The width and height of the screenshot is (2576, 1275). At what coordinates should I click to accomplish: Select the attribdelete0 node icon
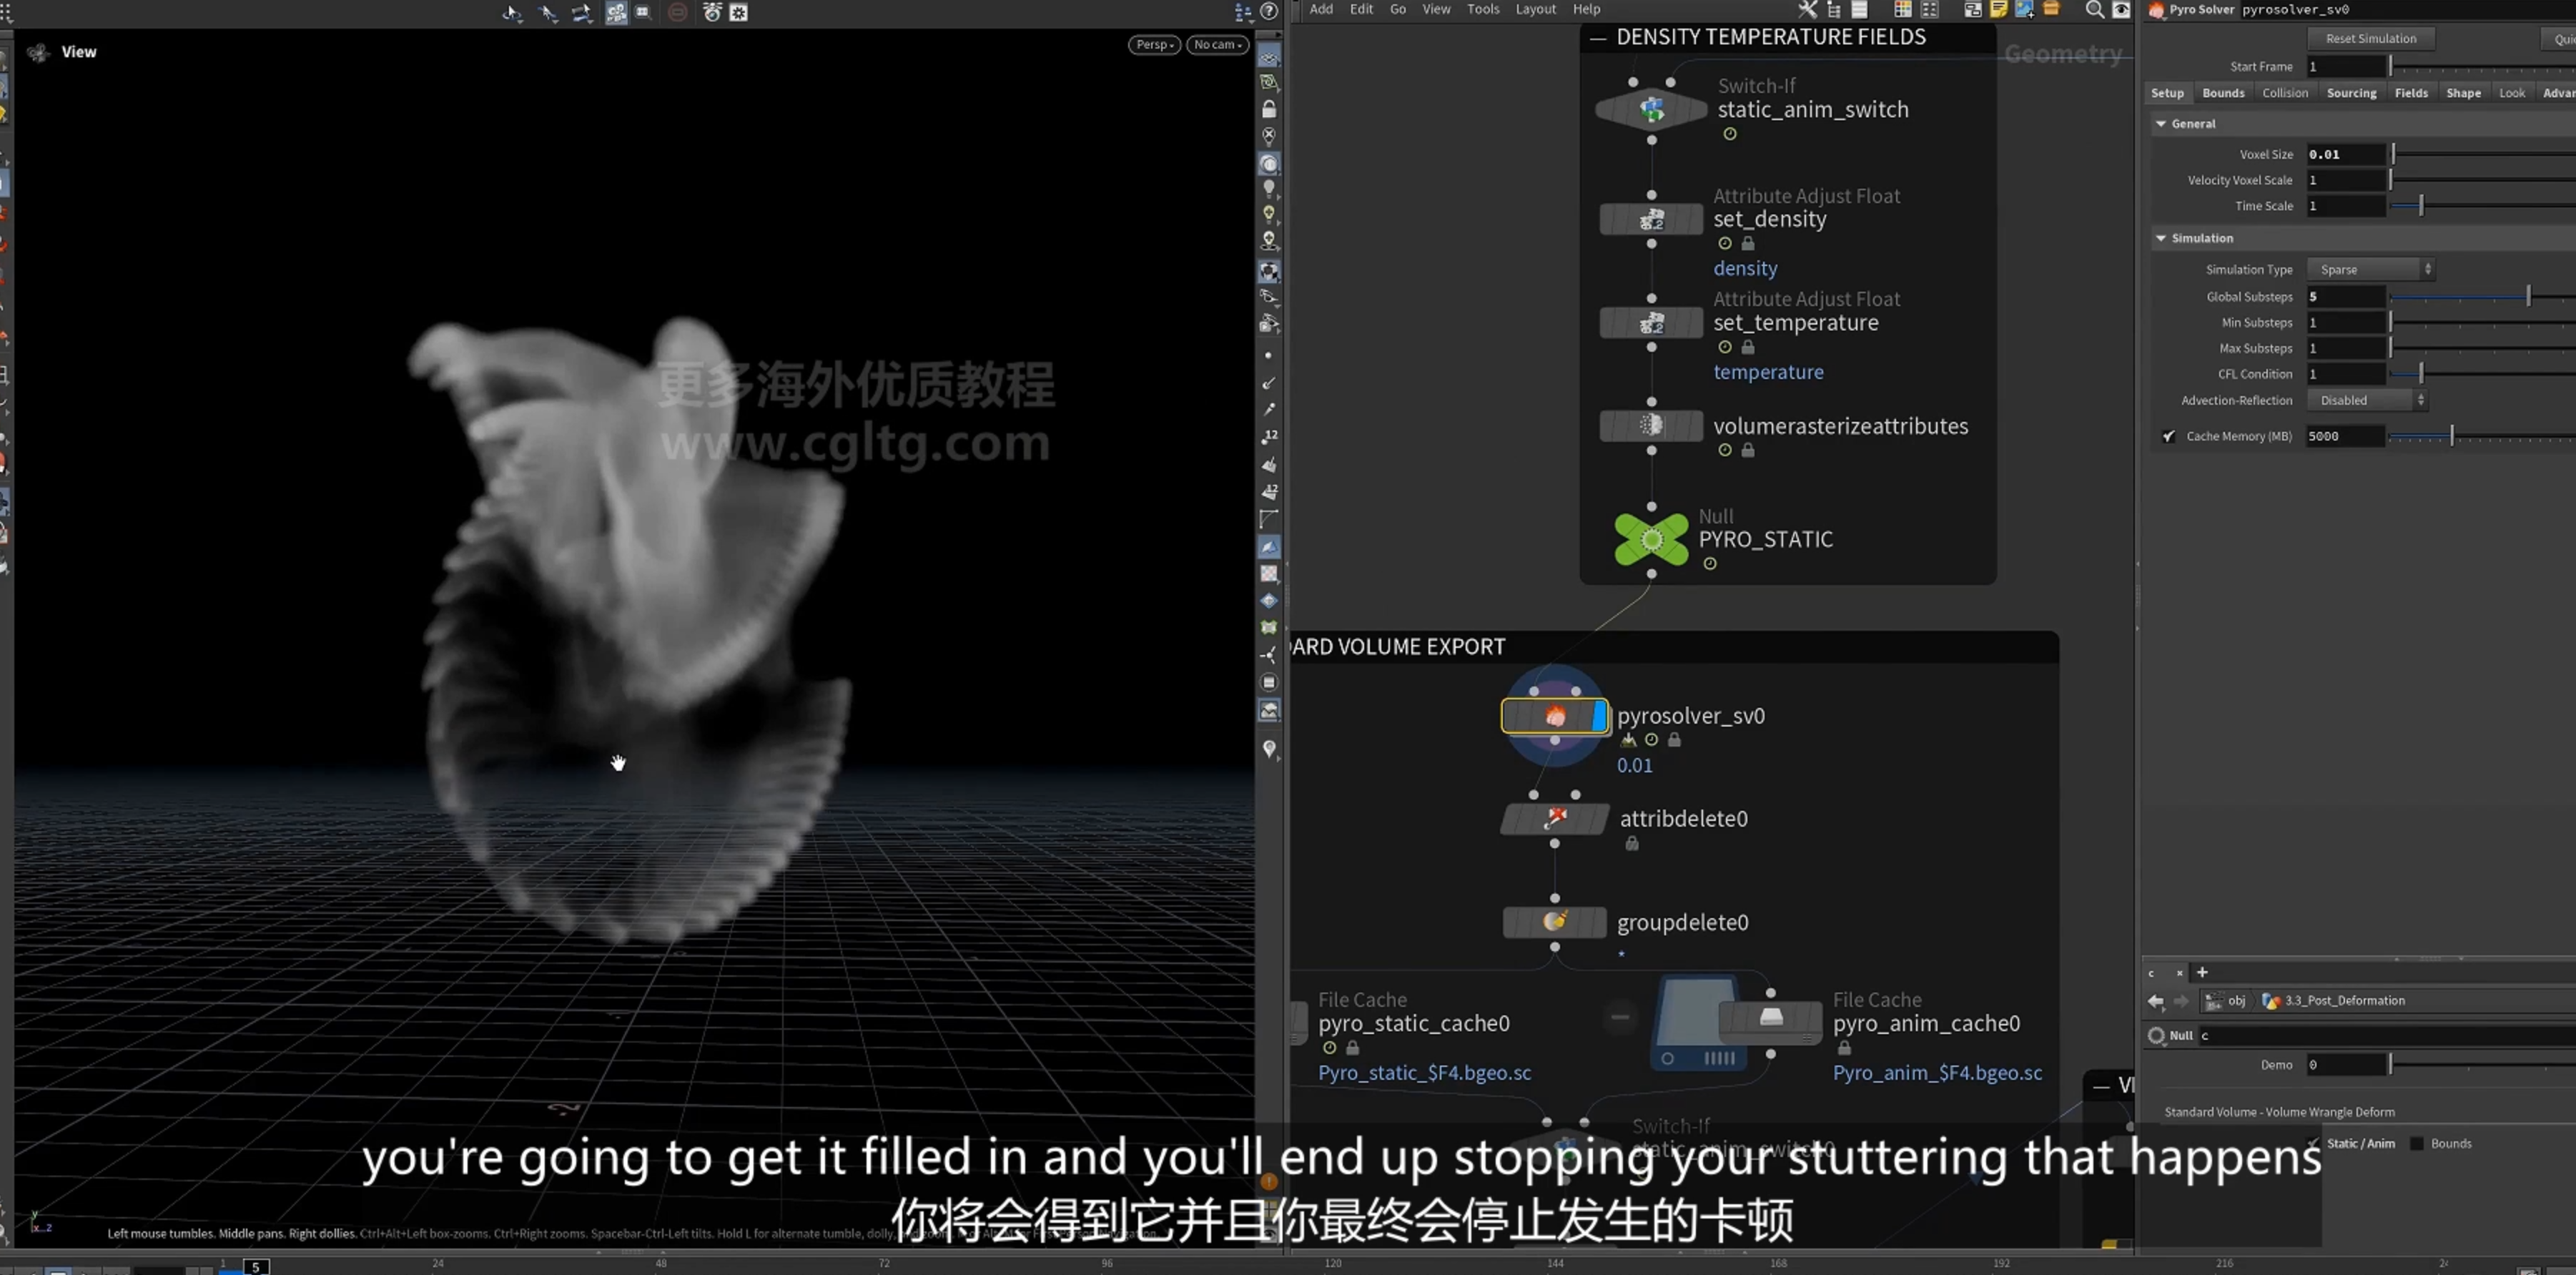(x=1554, y=819)
